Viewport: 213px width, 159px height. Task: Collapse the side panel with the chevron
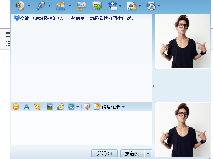(153, 86)
